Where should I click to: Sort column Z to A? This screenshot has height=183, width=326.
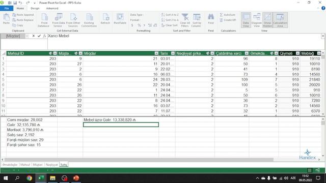(170, 20)
